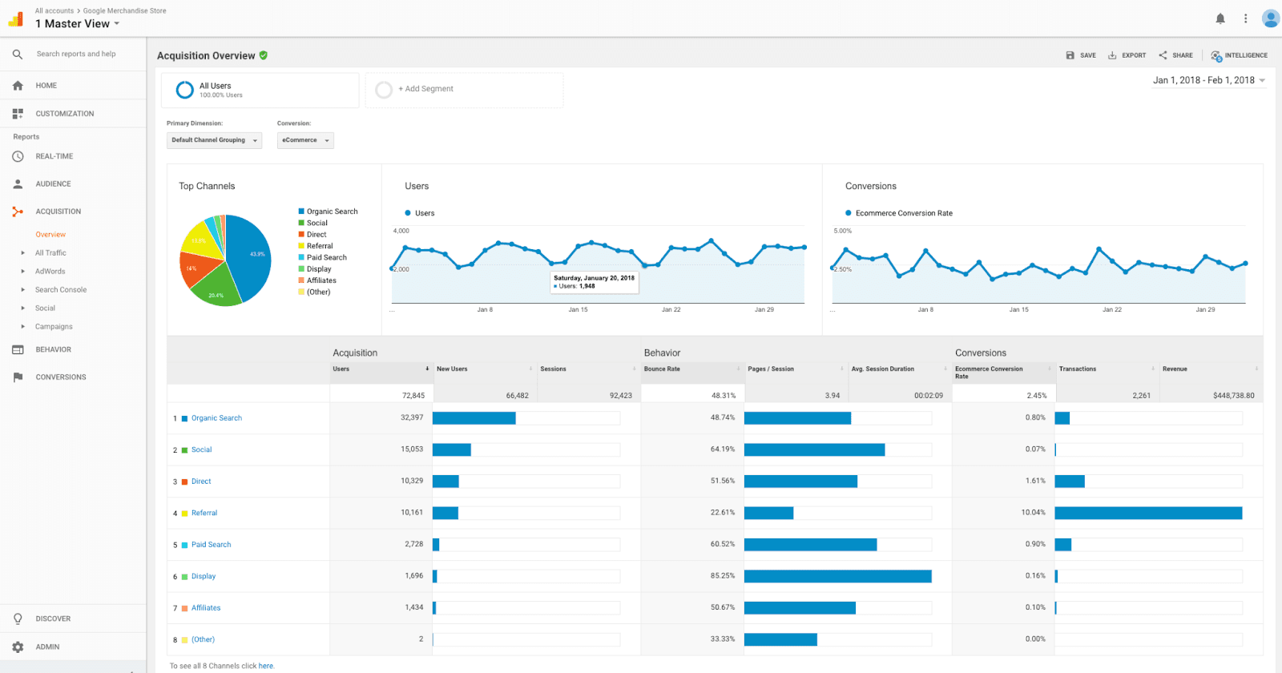The width and height of the screenshot is (1282, 673).
Task: Click the Save disk icon
Action: click(x=1070, y=55)
